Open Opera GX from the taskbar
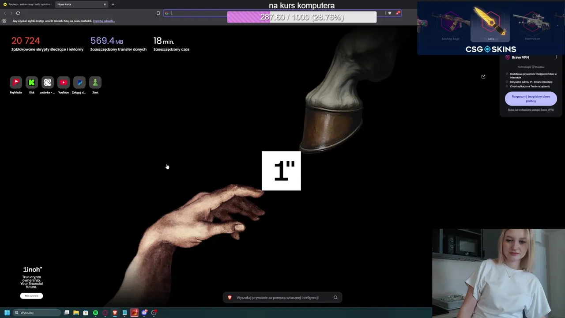The image size is (565, 318). pos(105,313)
